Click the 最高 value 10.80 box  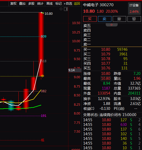106,78
